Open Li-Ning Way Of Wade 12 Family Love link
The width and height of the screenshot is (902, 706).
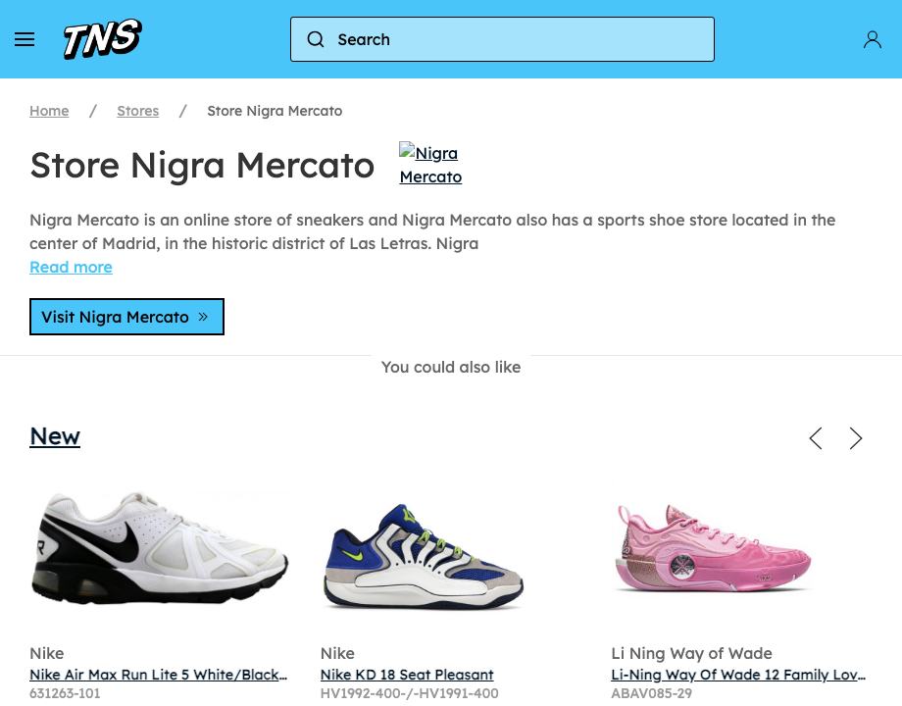click(738, 675)
